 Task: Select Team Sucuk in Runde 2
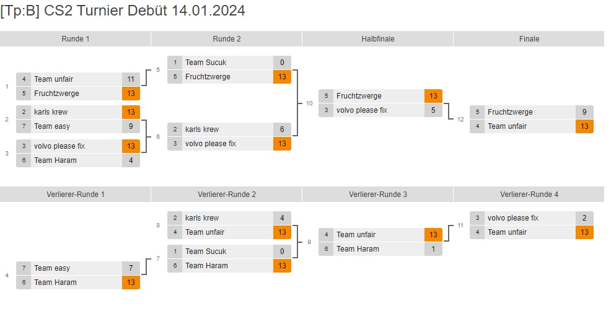pyautogui.click(x=206, y=63)
